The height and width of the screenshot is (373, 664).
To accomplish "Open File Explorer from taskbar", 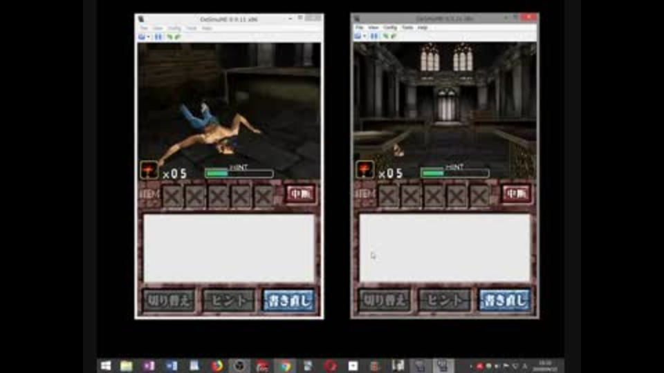I will coord(126,366).
